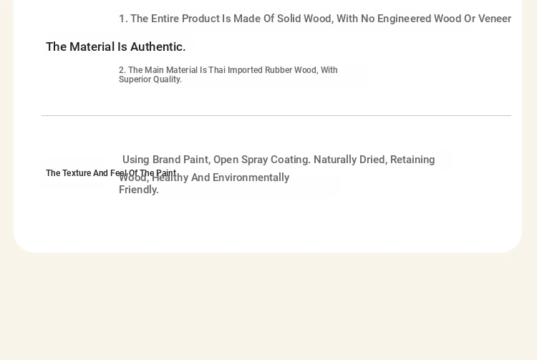Select the line starting '1. The Entire Product'
The image size is (537, 360).
(x=315, y=19)
